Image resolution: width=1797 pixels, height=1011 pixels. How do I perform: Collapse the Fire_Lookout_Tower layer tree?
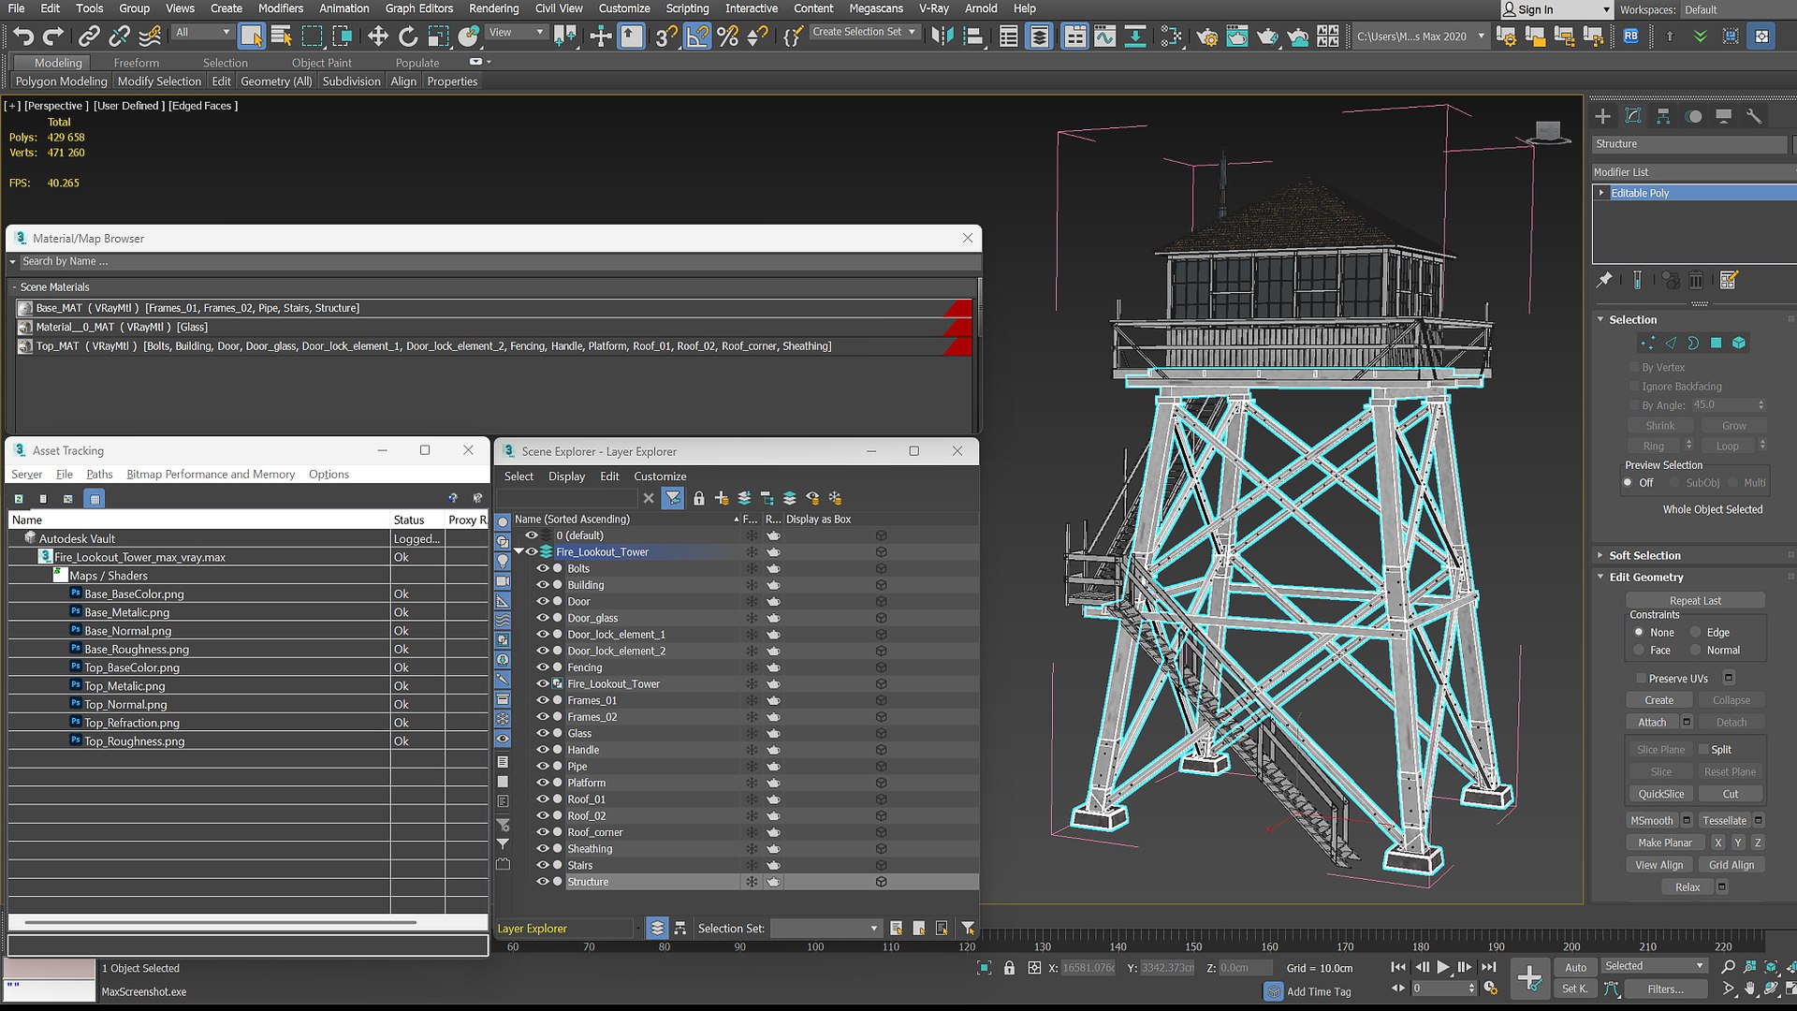pos(519,552)
